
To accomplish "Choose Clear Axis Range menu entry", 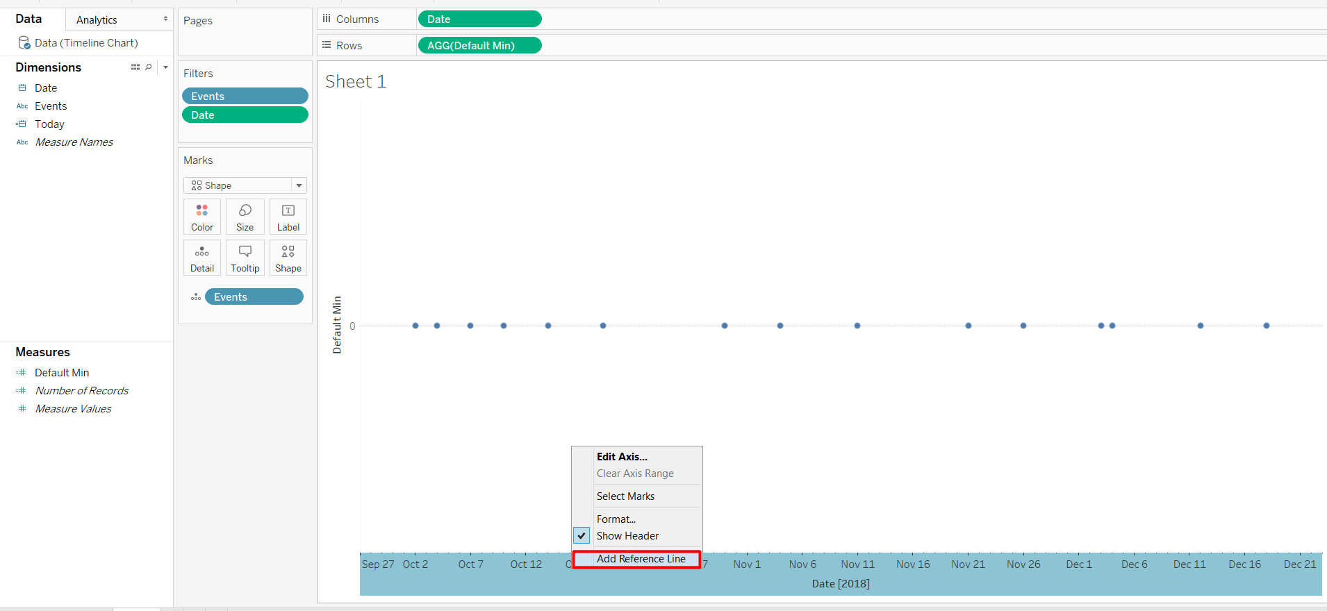I will 635,474.
